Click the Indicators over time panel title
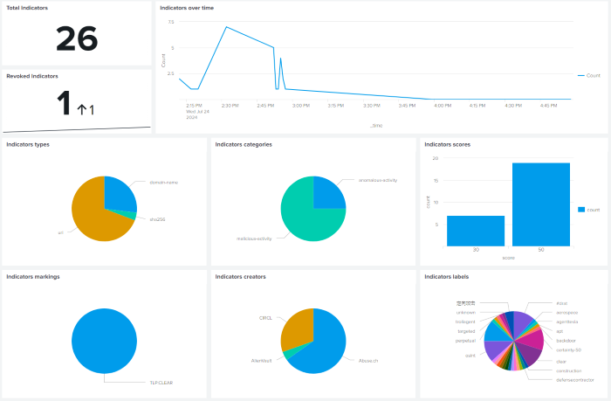 point(187,8)
